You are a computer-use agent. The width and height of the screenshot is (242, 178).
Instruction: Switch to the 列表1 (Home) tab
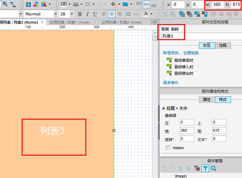(70, 23)
